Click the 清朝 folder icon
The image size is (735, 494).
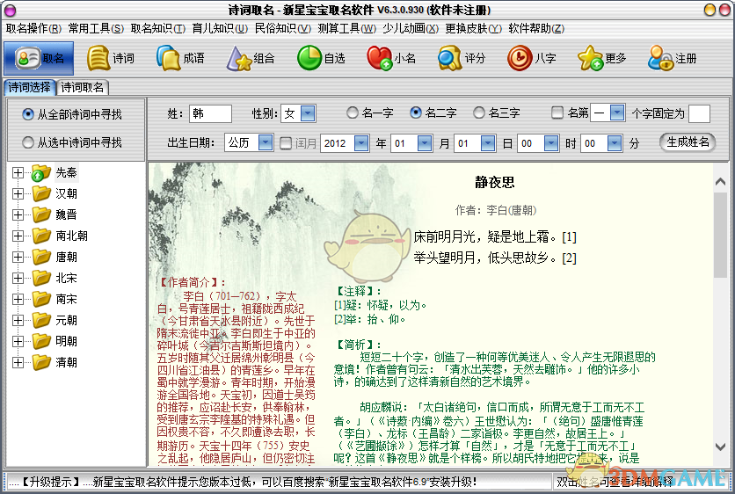pyautogui.click(x=41, y=362)
